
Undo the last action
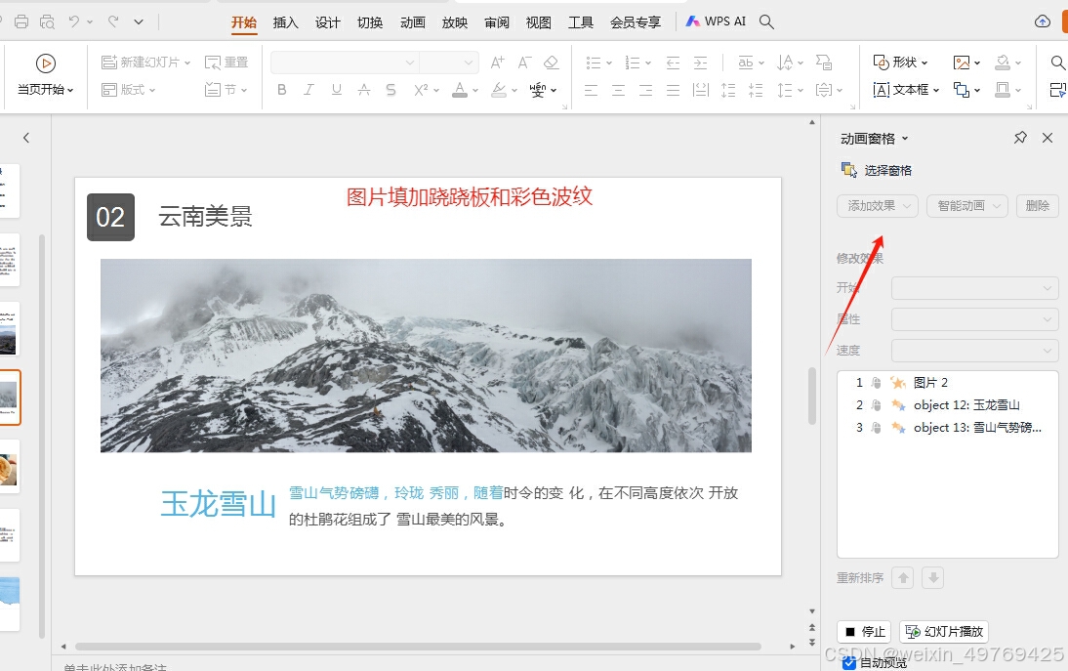click(x=74, y=21)
